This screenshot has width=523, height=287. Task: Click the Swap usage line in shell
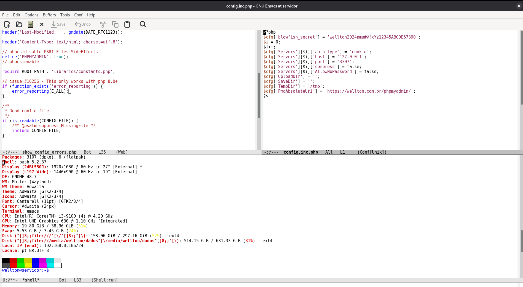point(40,231)
